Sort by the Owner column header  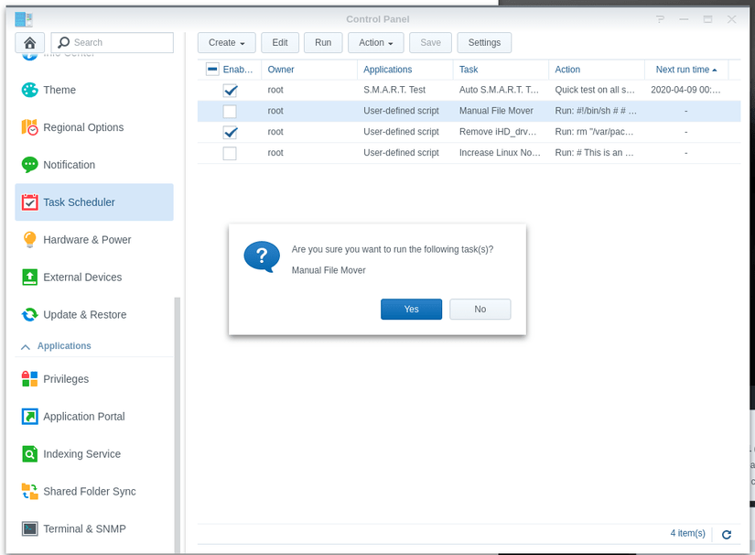[x=308, y=70]
